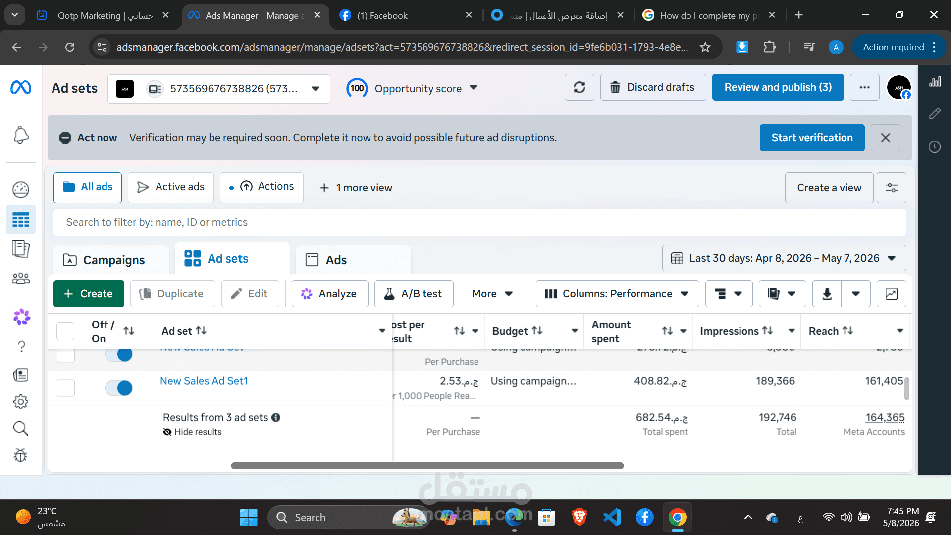951x535 pixels.
Task: Open the activity history clock icon
Action: (x=935, y=147)
